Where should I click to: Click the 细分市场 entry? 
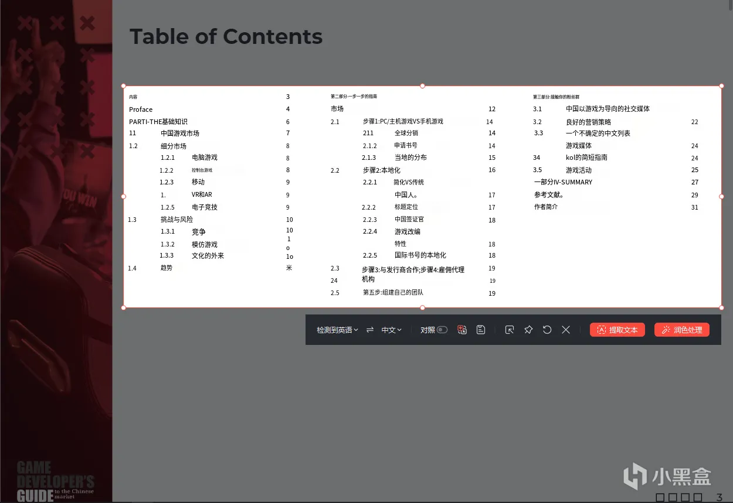click(x=174, y=146)
